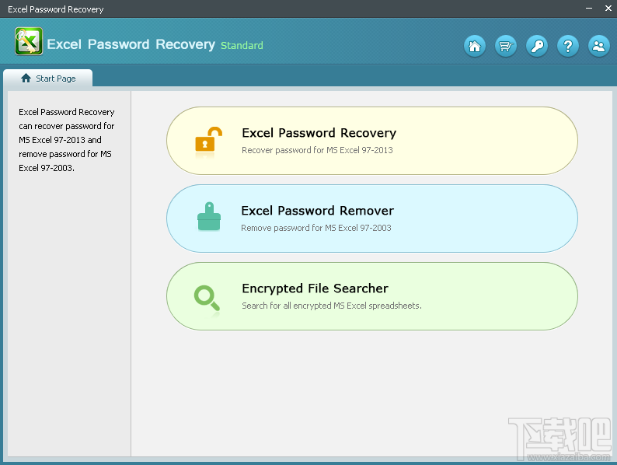Select the Encrypted File Searcher option
The image size is (617, 465).
click(x=315, y=288)
